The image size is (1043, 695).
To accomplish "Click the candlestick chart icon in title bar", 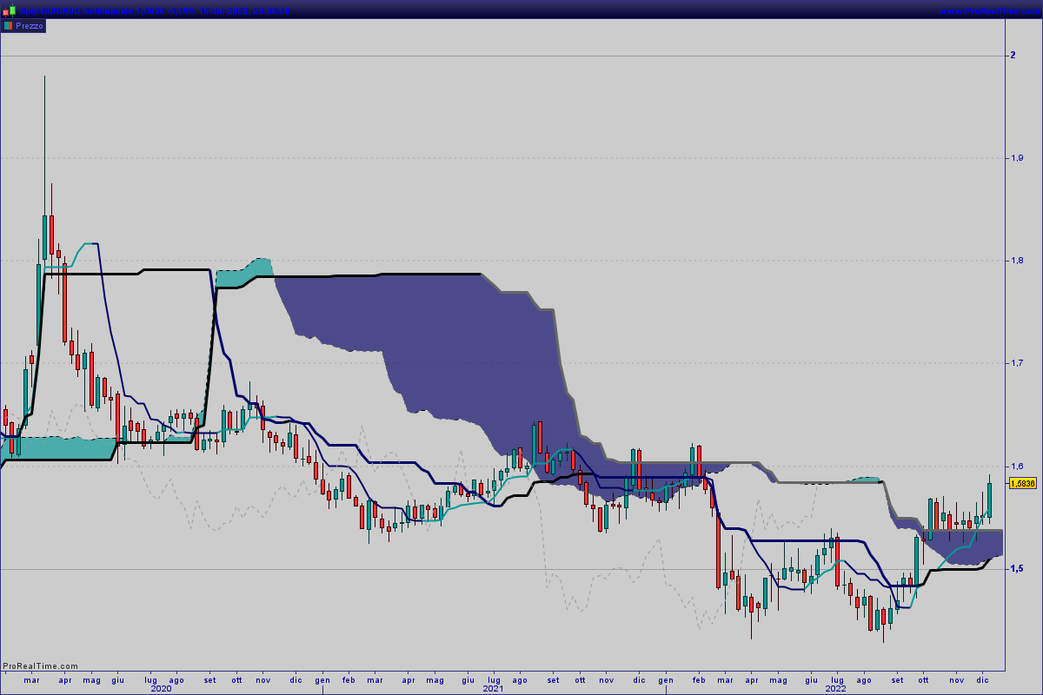I will [9, 10].
